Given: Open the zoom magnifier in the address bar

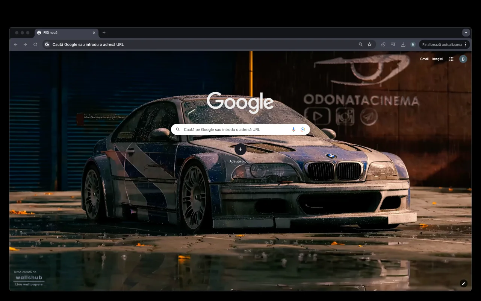Looking at the screenshot, I should pos(361,44).
